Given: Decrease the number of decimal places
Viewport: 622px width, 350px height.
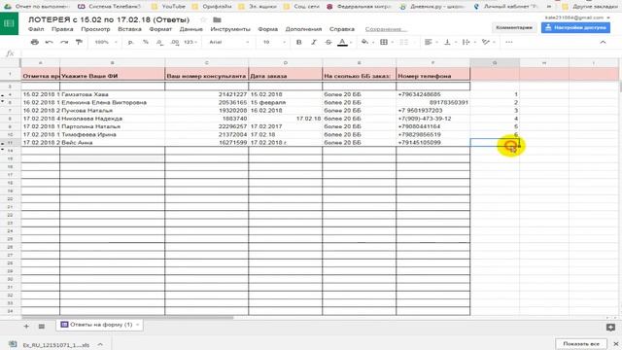Looking at the screenshot, I should click(159, 42).
